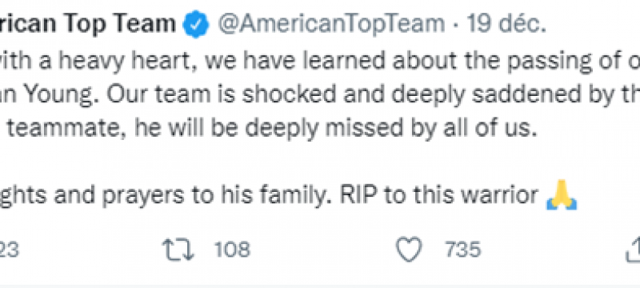Open the share icon at right edge
Image resolution: width=640 pixels, height=288 pixels.
click(633, 250)
